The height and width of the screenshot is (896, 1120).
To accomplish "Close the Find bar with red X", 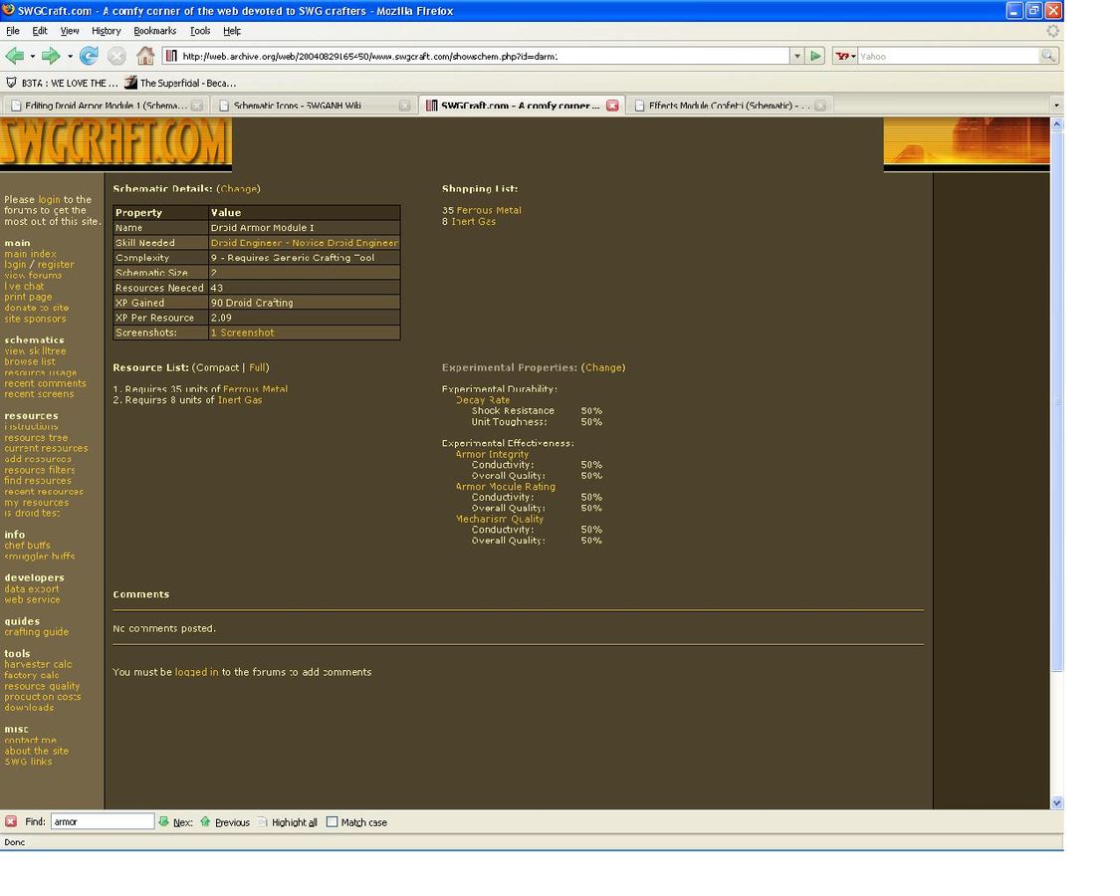I will 11,821.
